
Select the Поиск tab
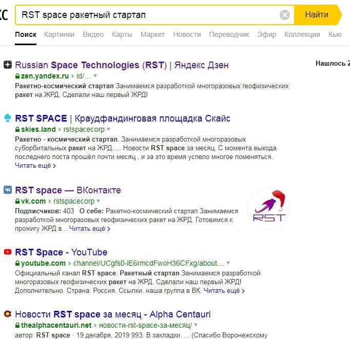(x=26, y=34)
